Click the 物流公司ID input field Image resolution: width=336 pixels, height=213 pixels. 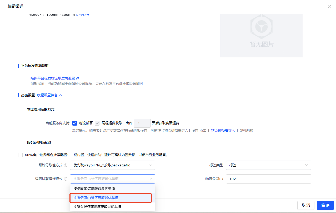[x=268, y=179]
